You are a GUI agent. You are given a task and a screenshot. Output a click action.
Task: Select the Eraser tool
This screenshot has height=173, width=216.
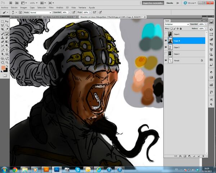3,42
